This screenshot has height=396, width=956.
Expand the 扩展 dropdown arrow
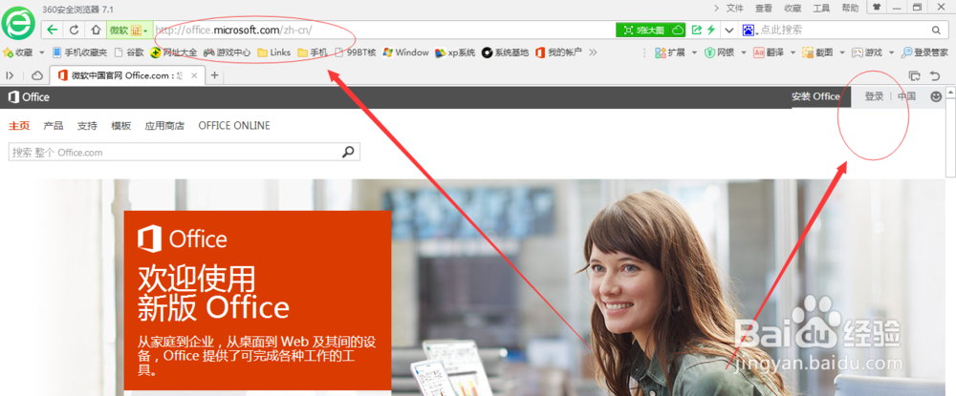point(694,52)
